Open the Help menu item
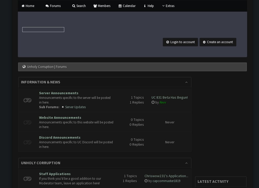The width and height of the screenshot is (259, 188). click(149, 6)
